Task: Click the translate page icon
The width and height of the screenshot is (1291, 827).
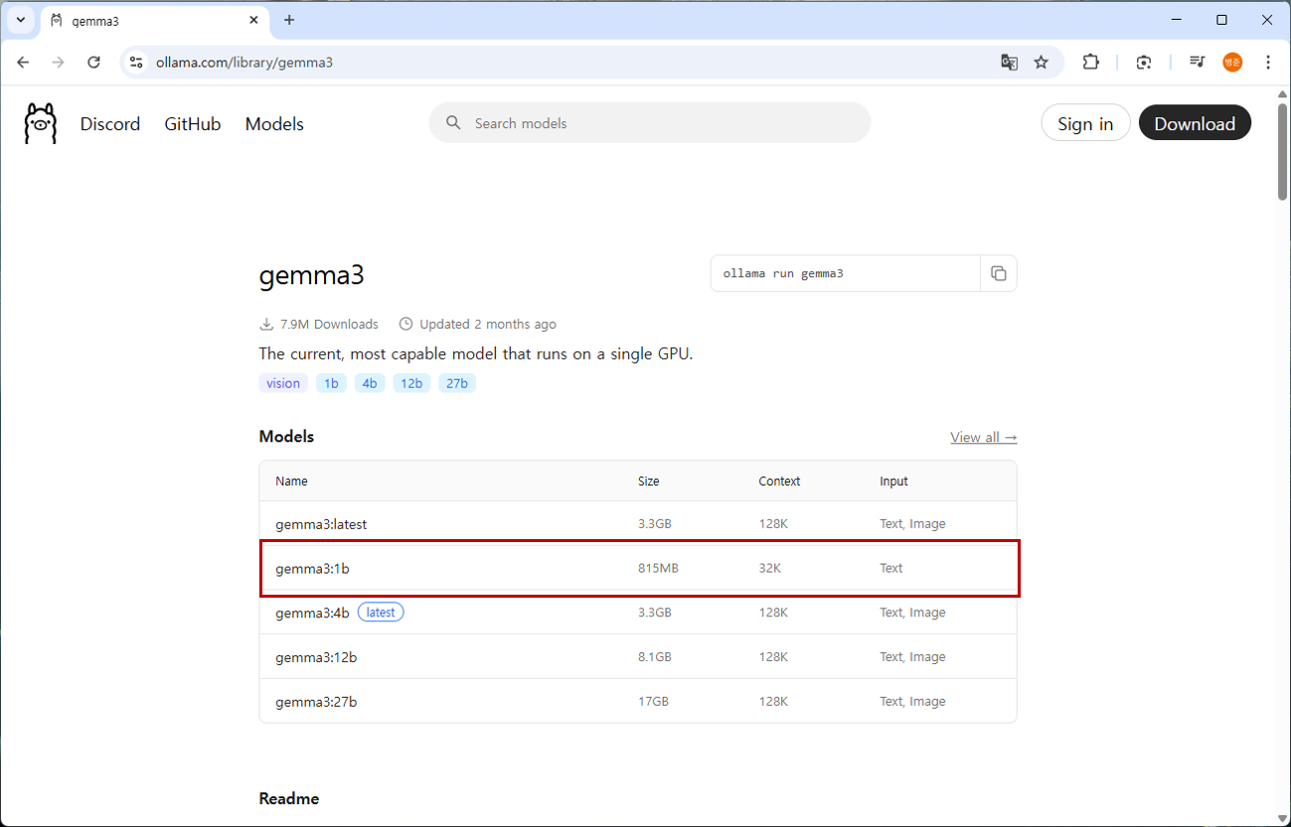Action: (x=1009, y=62)
